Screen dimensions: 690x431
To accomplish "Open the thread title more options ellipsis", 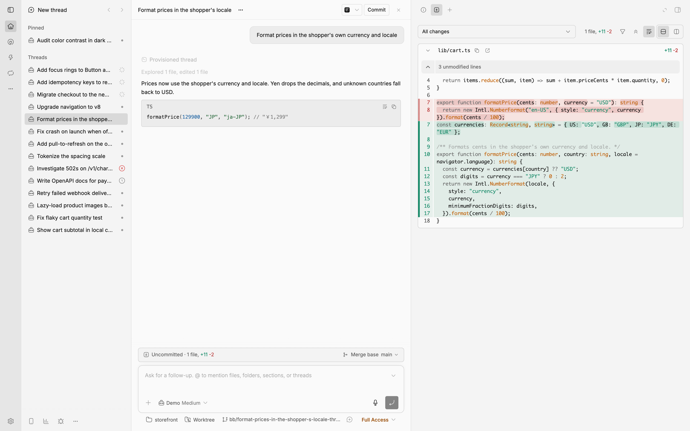I will tap(241, 10).
